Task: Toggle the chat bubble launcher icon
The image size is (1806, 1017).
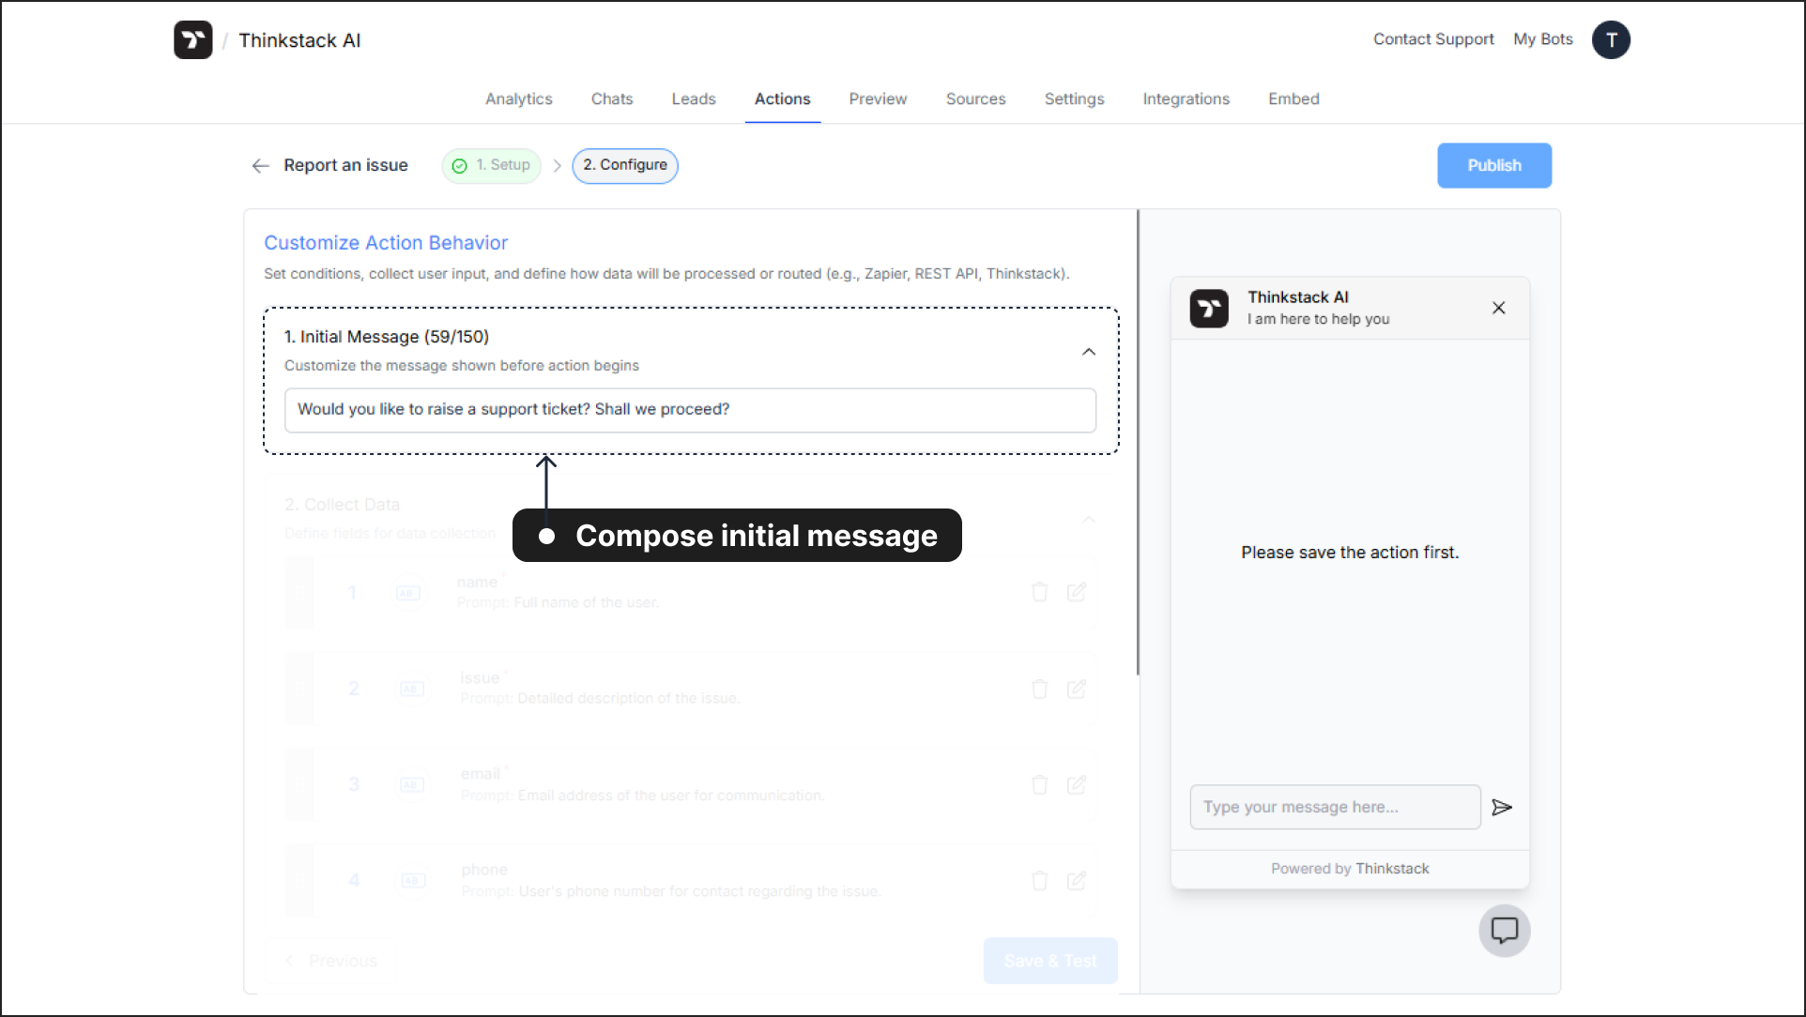Action: 1504,931
